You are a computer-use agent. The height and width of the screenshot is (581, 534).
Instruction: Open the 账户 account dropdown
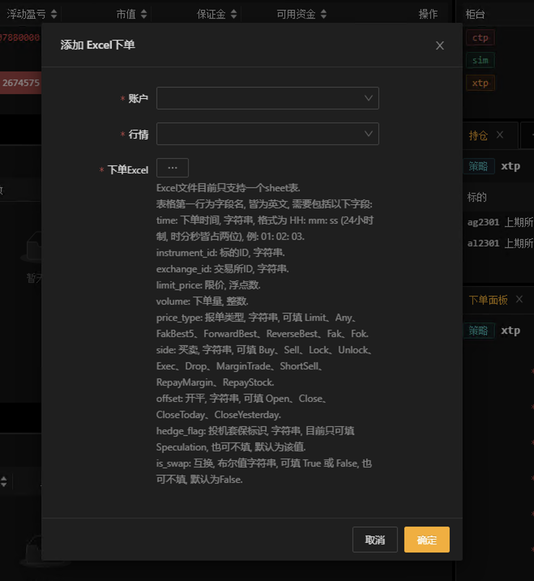[267, 98]
